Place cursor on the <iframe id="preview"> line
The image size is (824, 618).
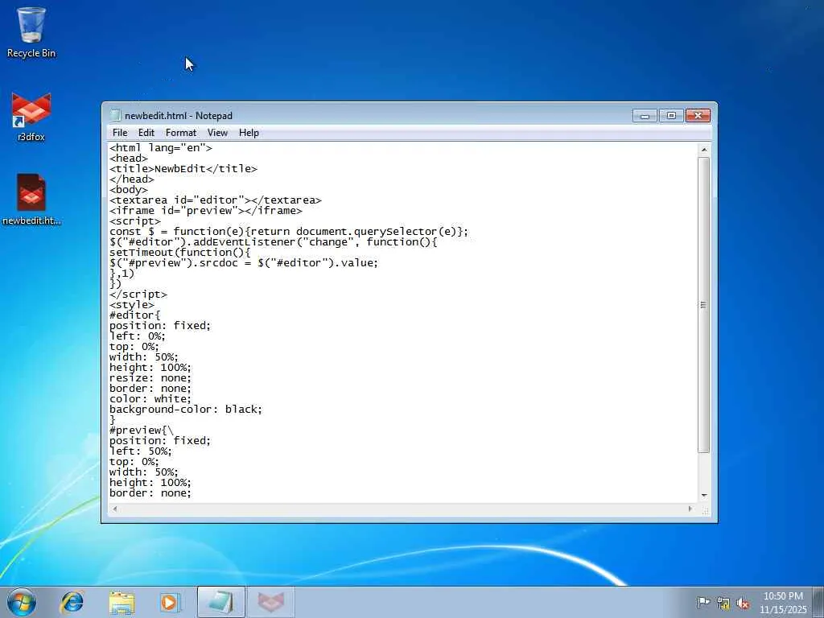(206, 211)
